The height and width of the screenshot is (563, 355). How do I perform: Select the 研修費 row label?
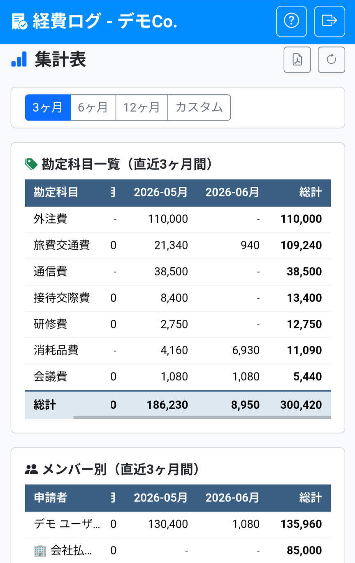click(x=50, y=324)
